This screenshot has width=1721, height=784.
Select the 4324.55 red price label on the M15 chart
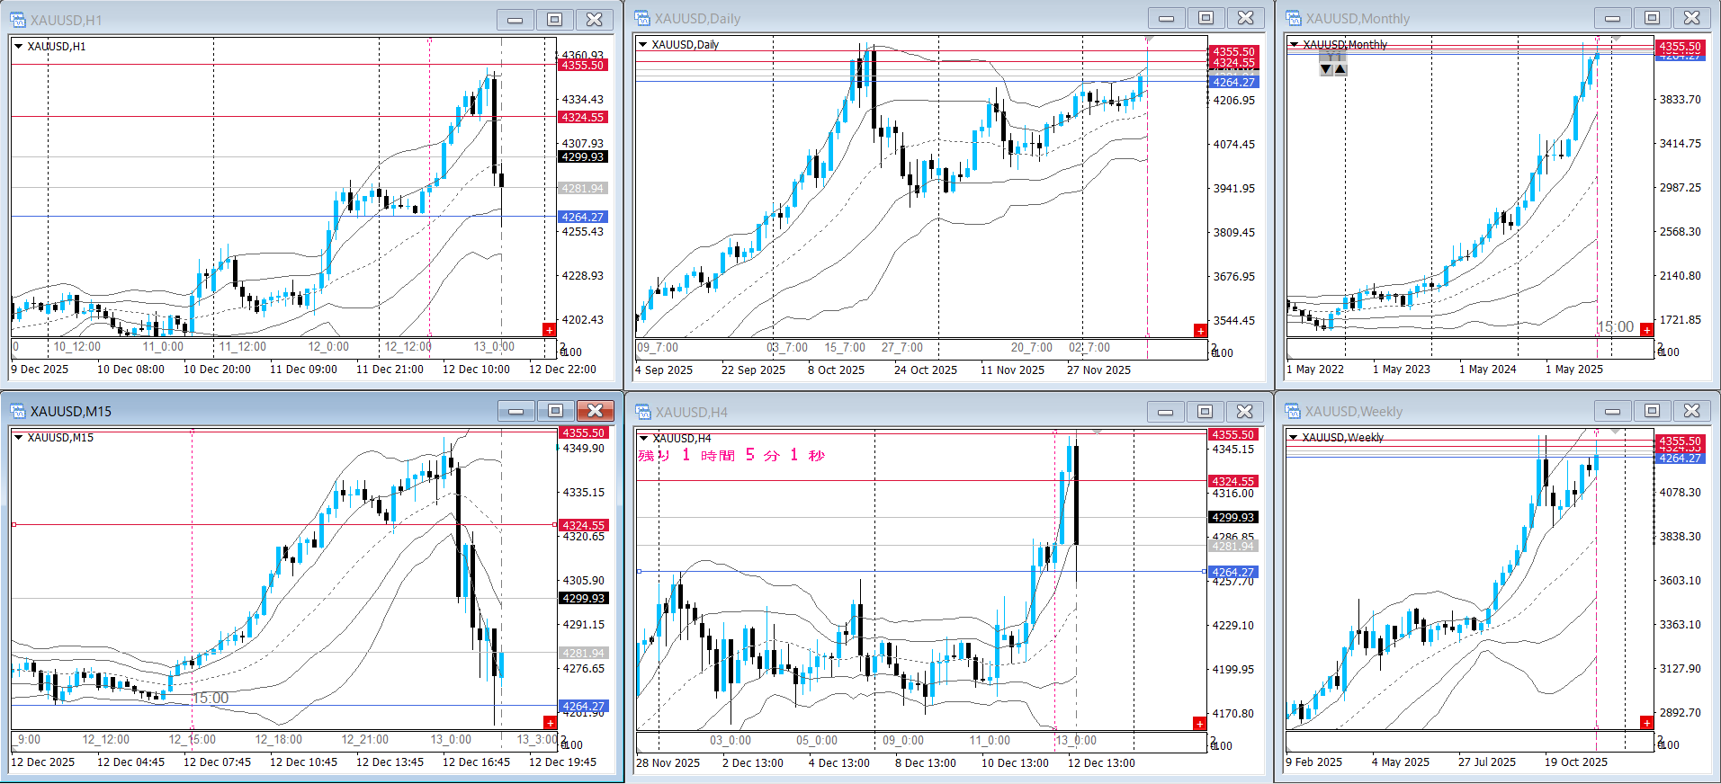tap(583, 525)
